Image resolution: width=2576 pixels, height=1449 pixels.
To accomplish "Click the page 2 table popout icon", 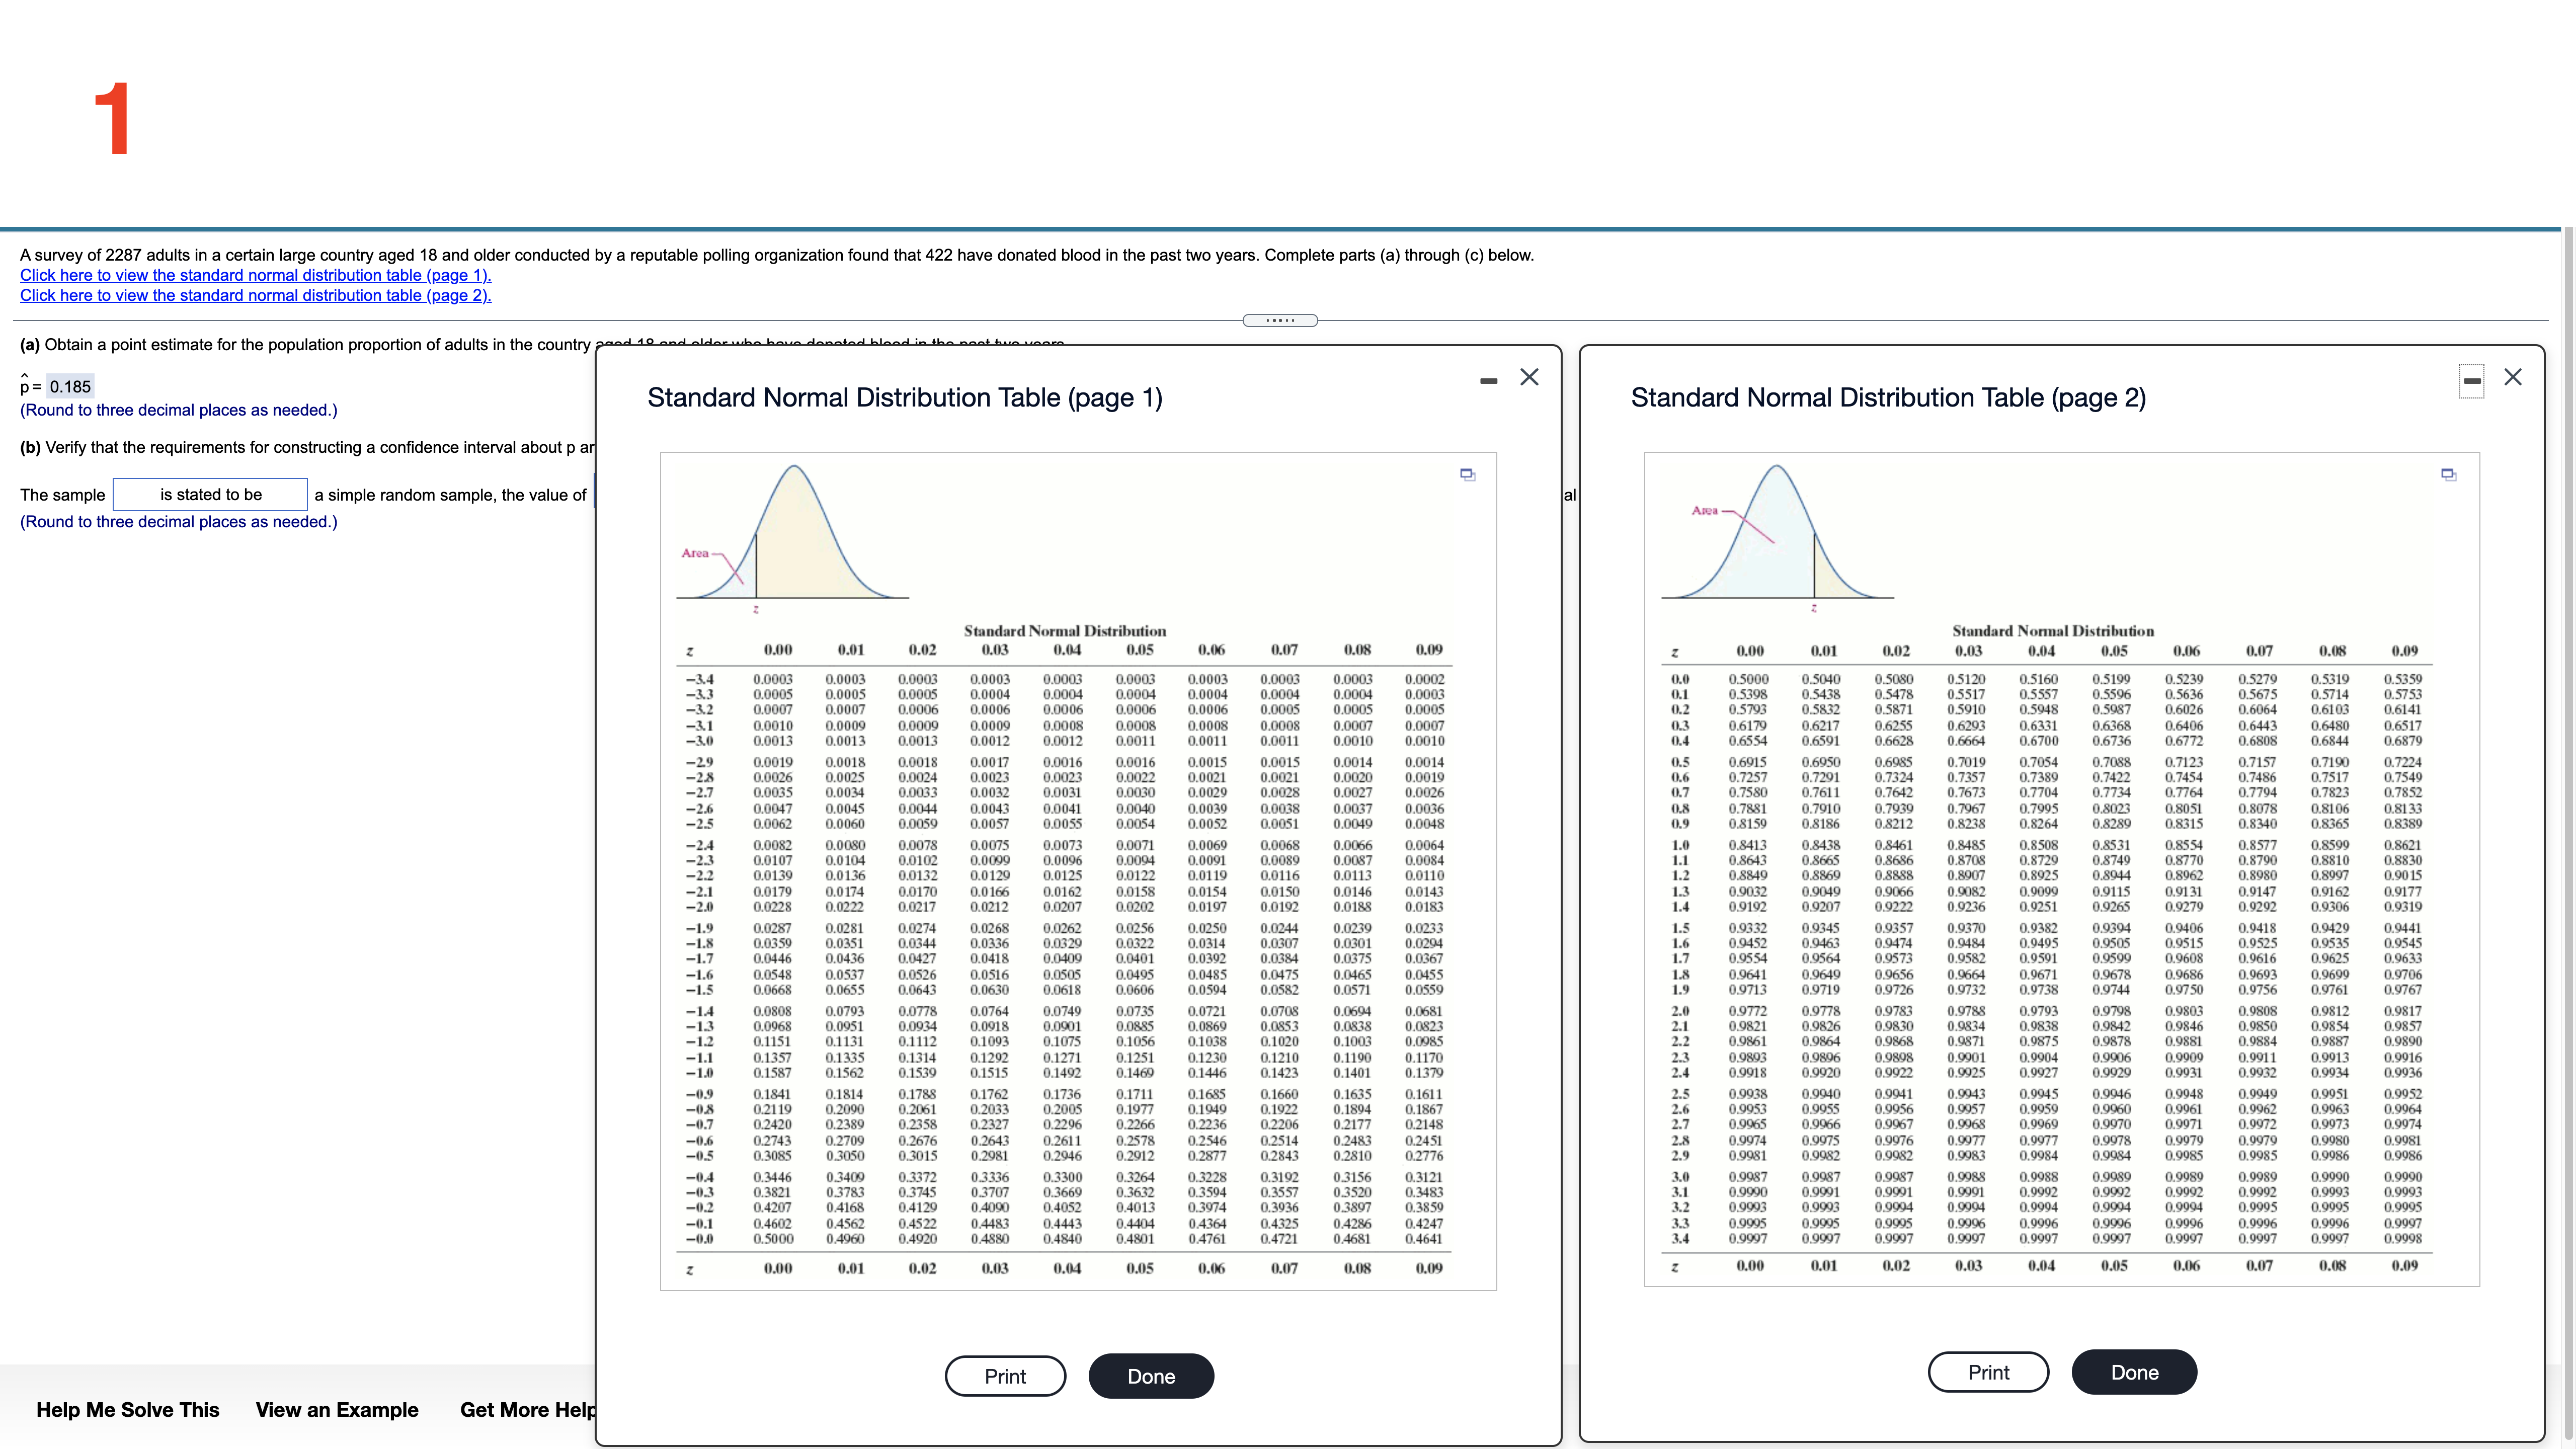I will 2448,474.
